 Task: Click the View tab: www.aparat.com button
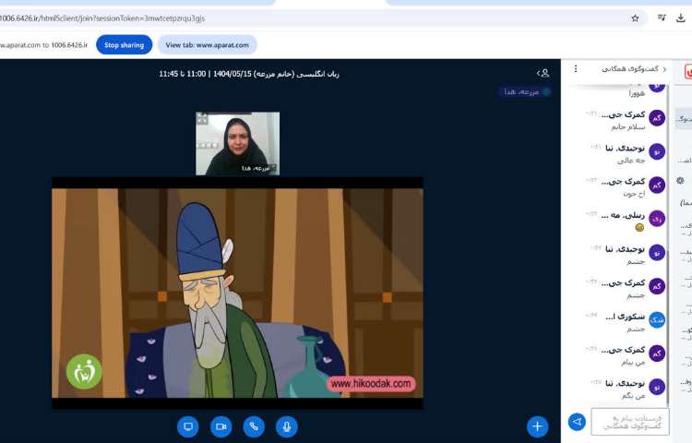tap(207, 45)
